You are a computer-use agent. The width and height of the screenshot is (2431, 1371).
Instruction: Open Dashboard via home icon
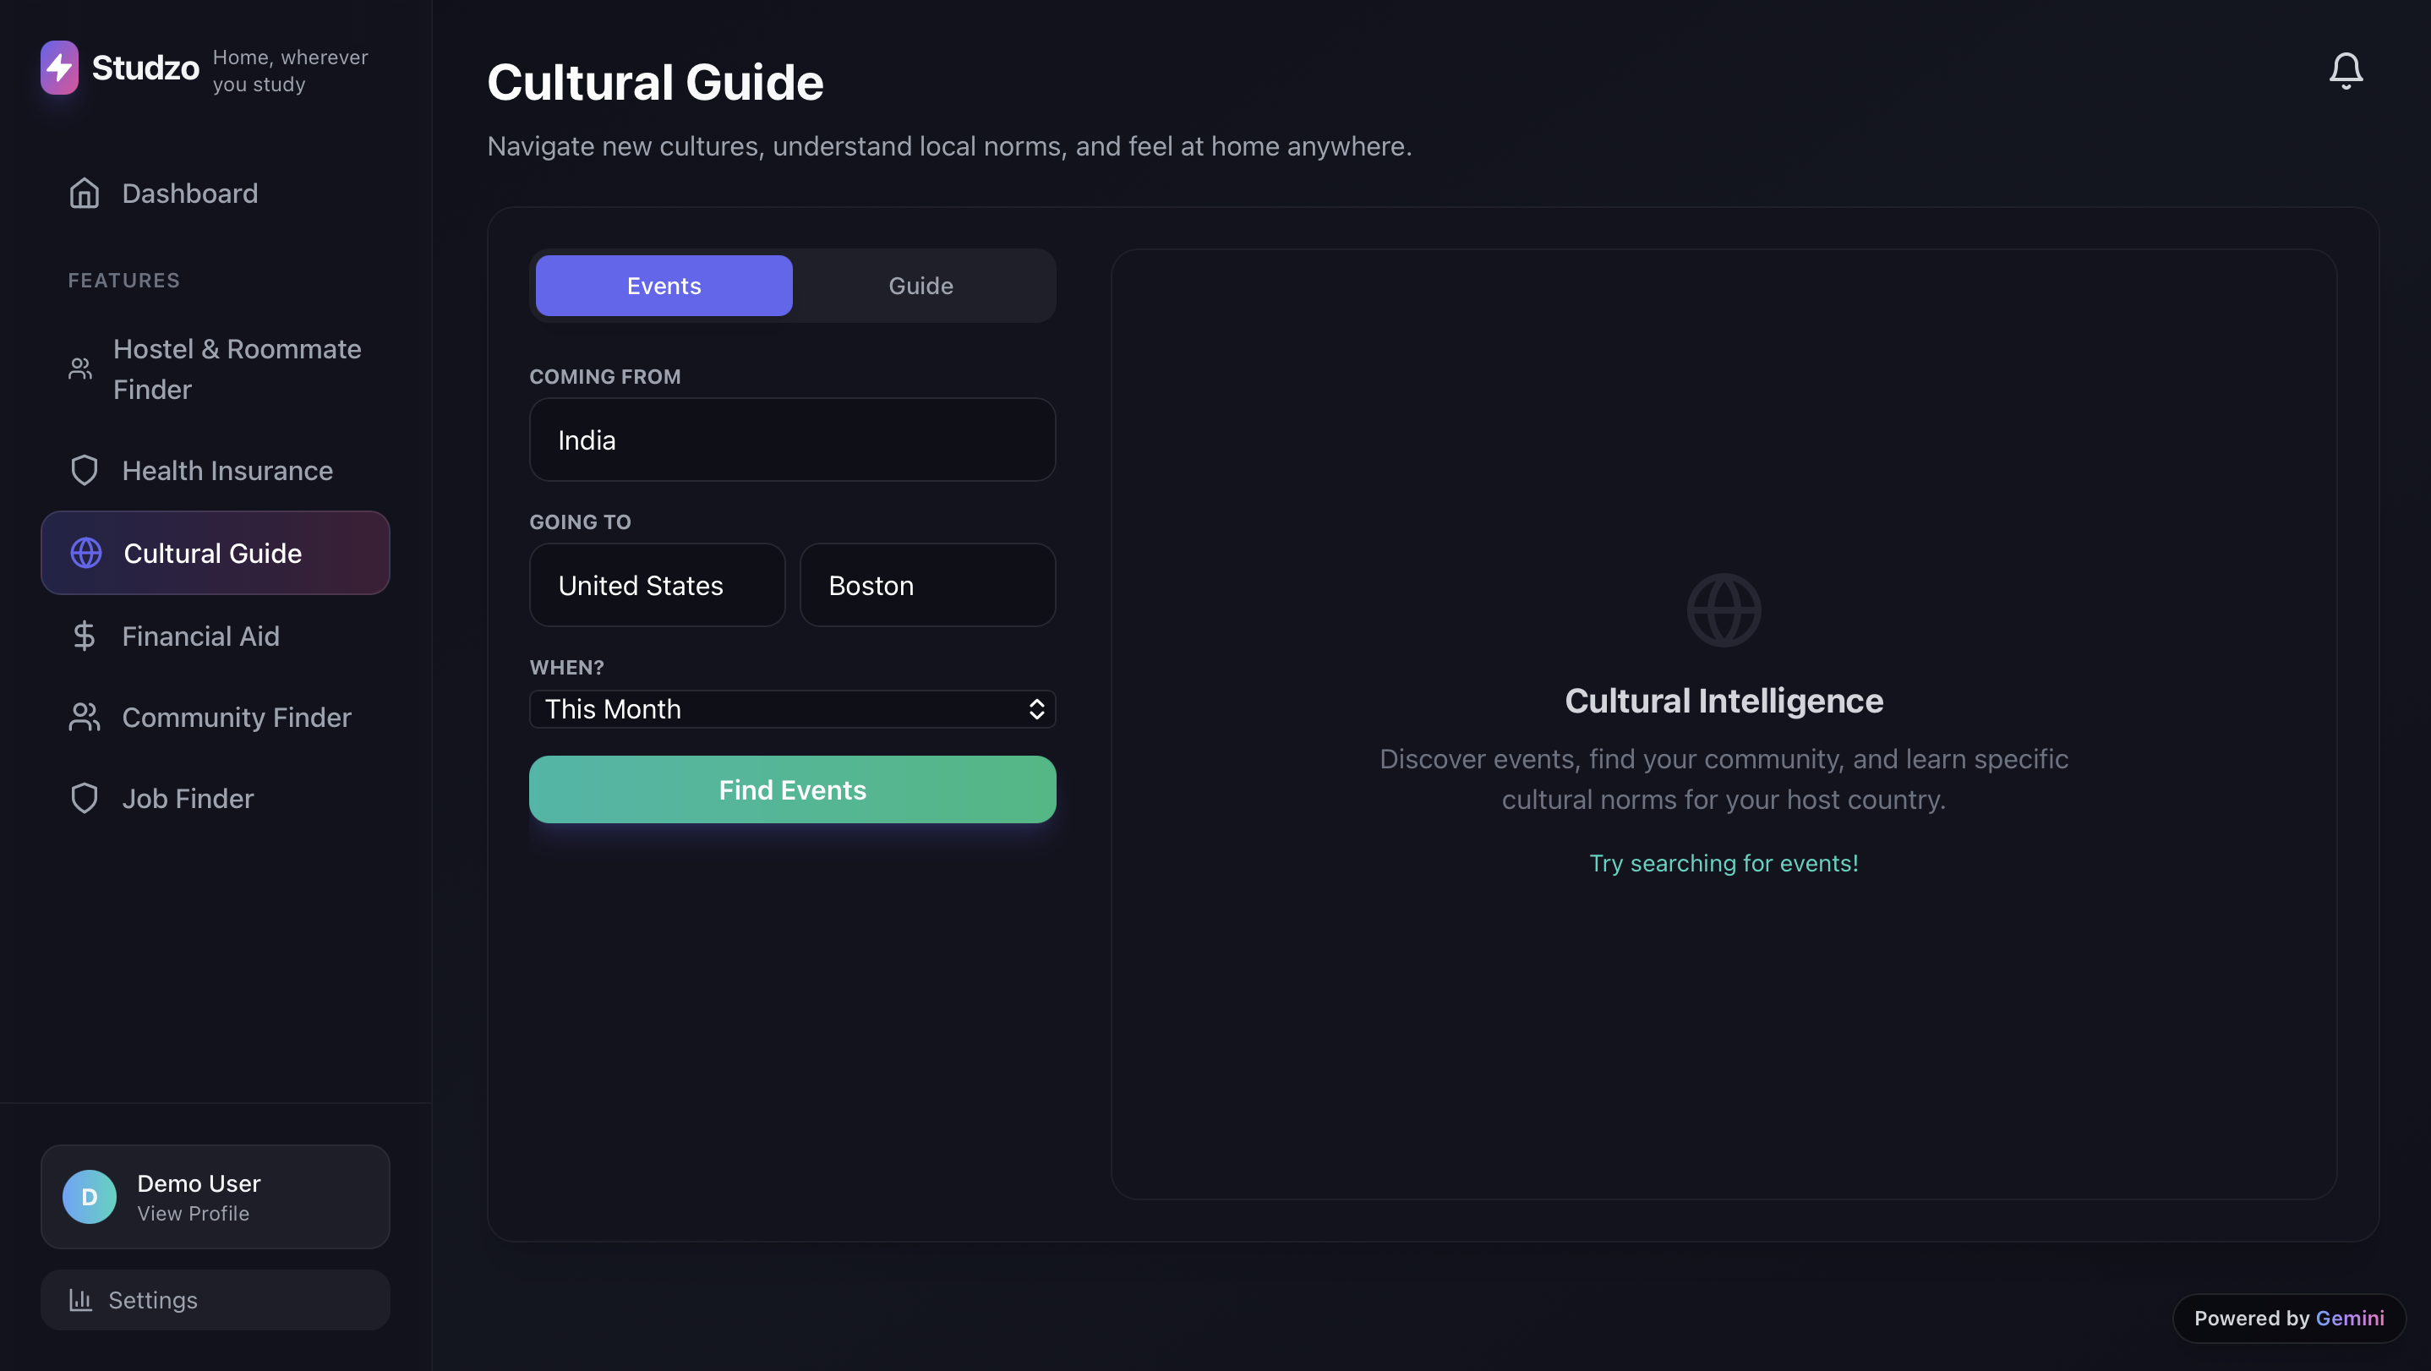pos(85,194)
